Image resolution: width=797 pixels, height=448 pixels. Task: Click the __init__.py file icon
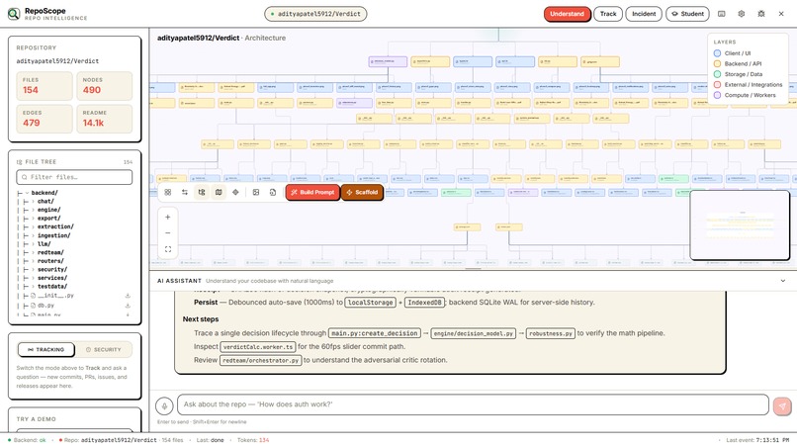click(33, 296)
